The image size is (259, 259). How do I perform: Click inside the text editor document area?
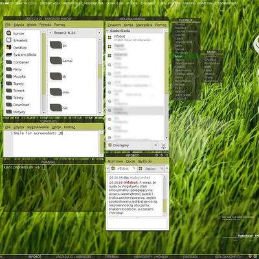56,144
